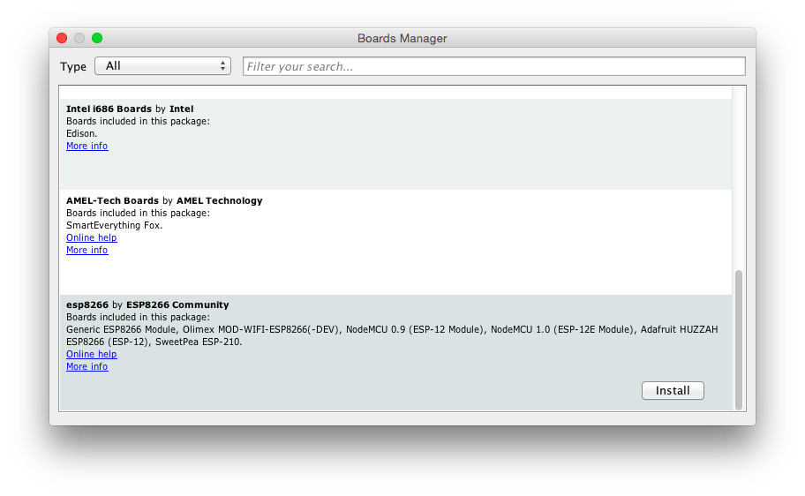Install the esp8266 board package
Screen dimensions: 805x496
673,391
